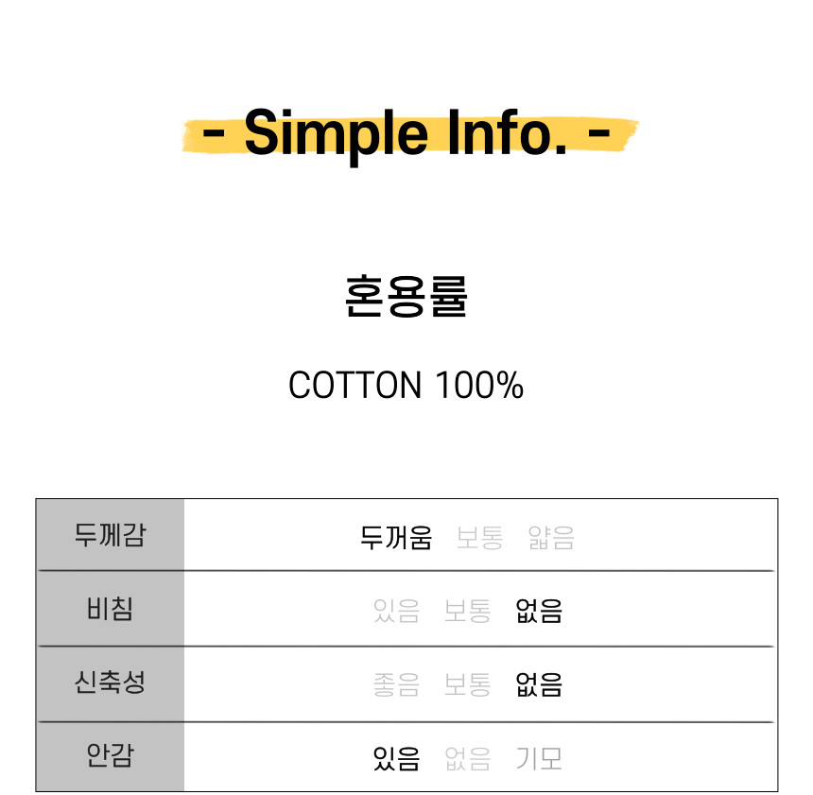Screen dimensions: 813x795
Task: Click the Simple Info. heading
Action: tap(406, 134)
